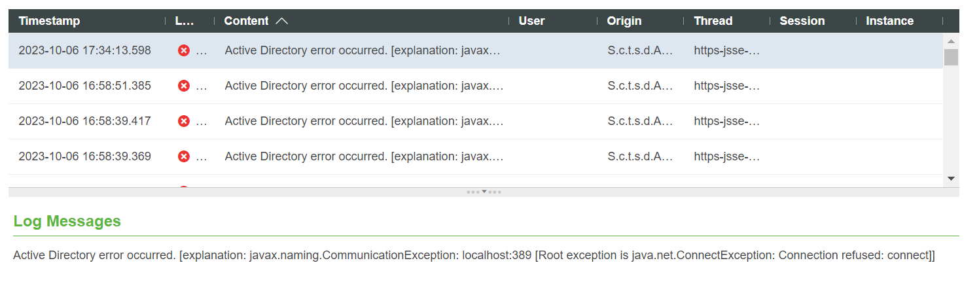
Task: Sort by the User column header
Action: click(x=531, y=21)
